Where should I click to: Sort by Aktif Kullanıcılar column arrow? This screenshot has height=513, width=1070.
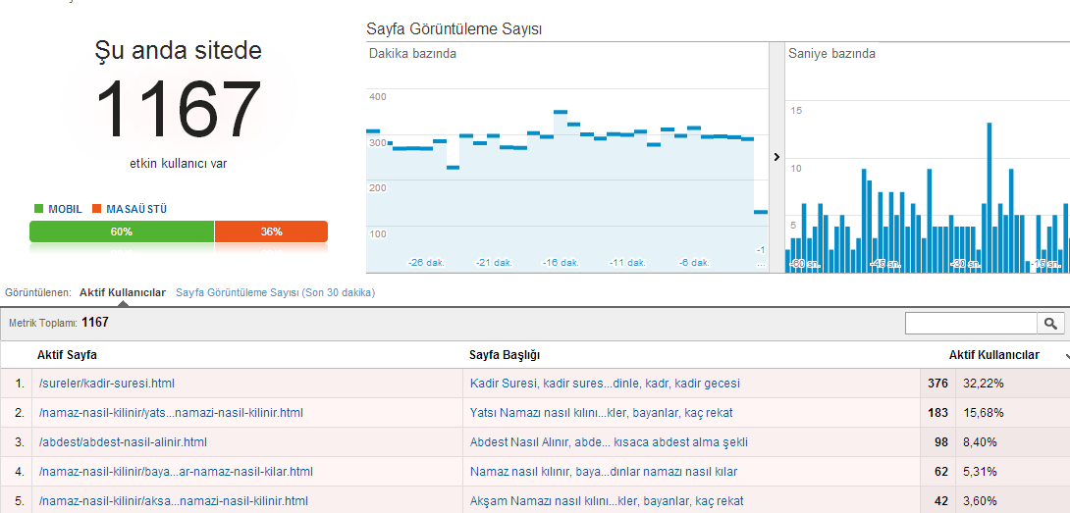pyautogui.click(x=1066, y=357)
